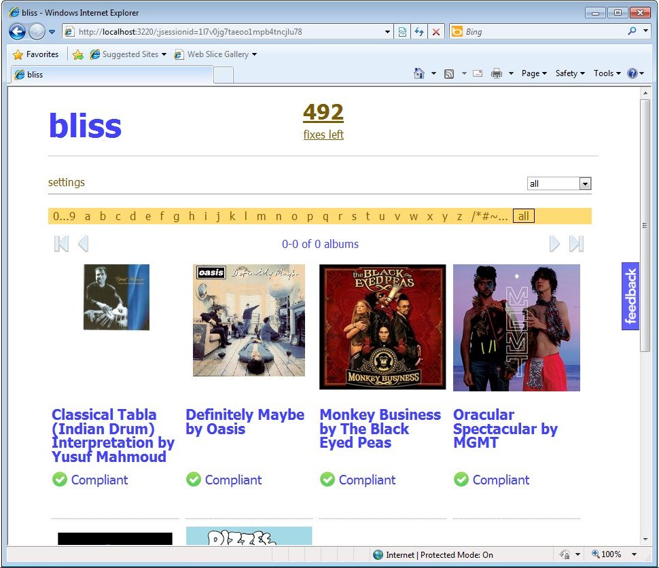Go to first page icon
Image resolution: width=659 pixels, height=568 pixels.
[61, 244]
